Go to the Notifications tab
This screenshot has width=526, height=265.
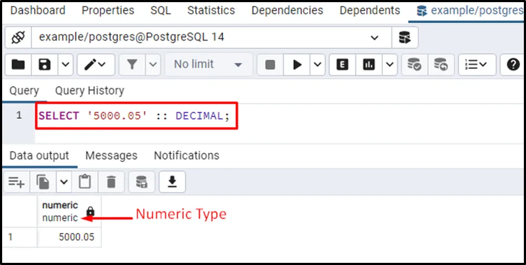[186, 155]
